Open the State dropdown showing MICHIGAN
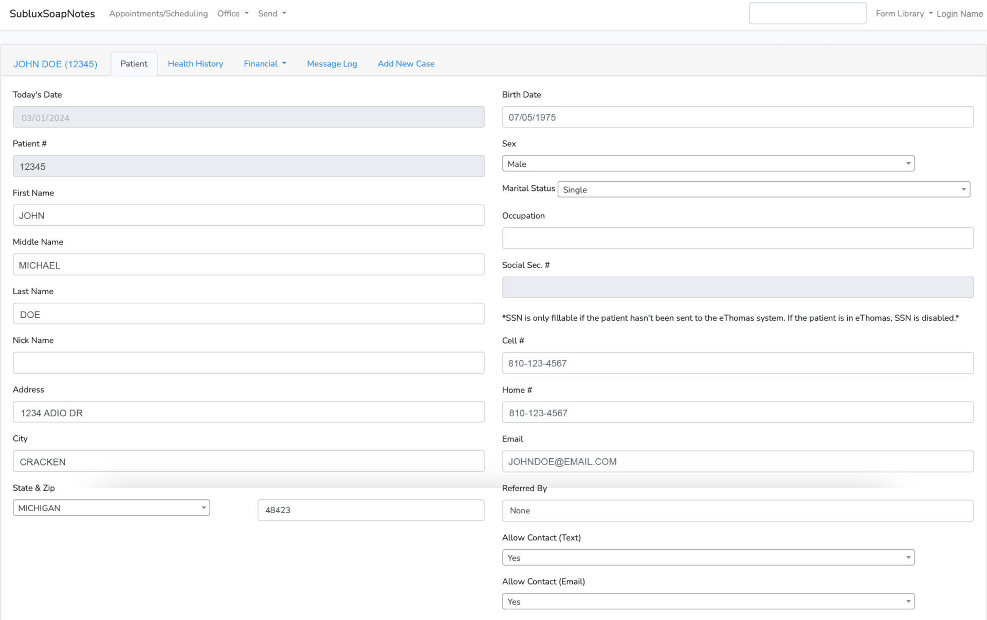987x620 pixels. (111, 508)
